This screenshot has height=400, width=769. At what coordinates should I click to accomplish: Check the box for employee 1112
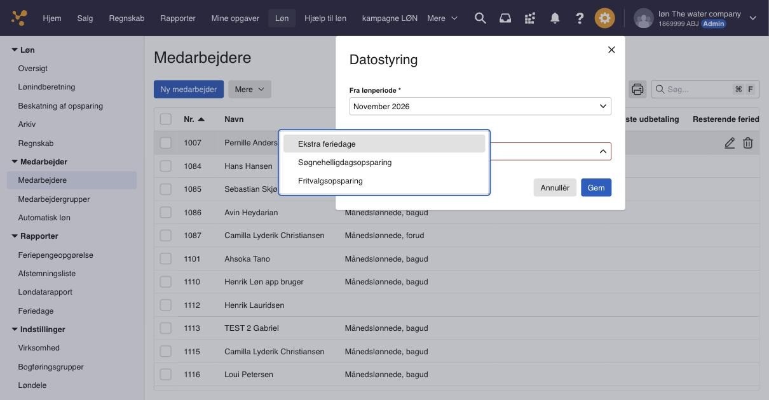166,305
